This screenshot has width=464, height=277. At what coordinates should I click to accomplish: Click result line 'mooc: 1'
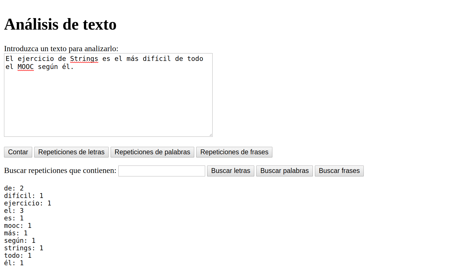pos(18,226)
